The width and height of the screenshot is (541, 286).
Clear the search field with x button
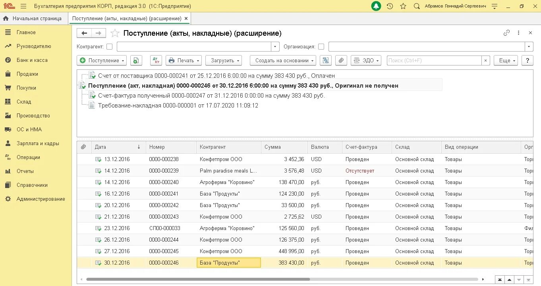click(x=485, y=60)
